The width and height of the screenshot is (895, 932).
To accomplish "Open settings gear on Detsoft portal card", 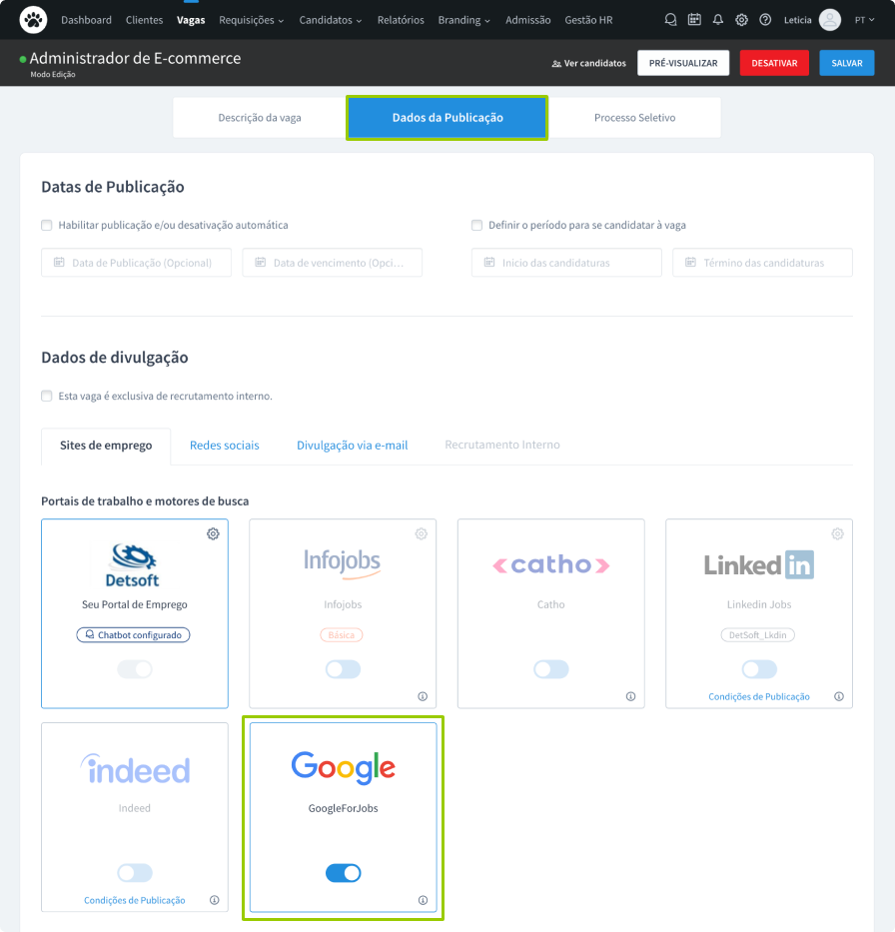I will (213, 534).
